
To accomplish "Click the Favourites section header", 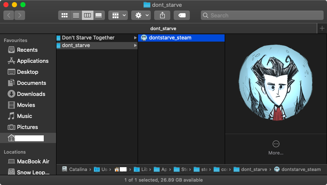I will point(15,40).
